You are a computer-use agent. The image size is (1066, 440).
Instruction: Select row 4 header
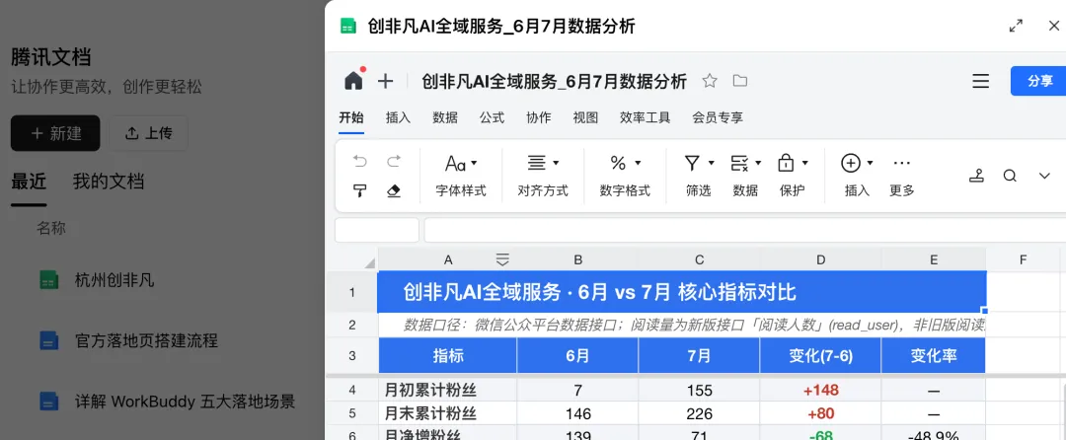point(352,391)
